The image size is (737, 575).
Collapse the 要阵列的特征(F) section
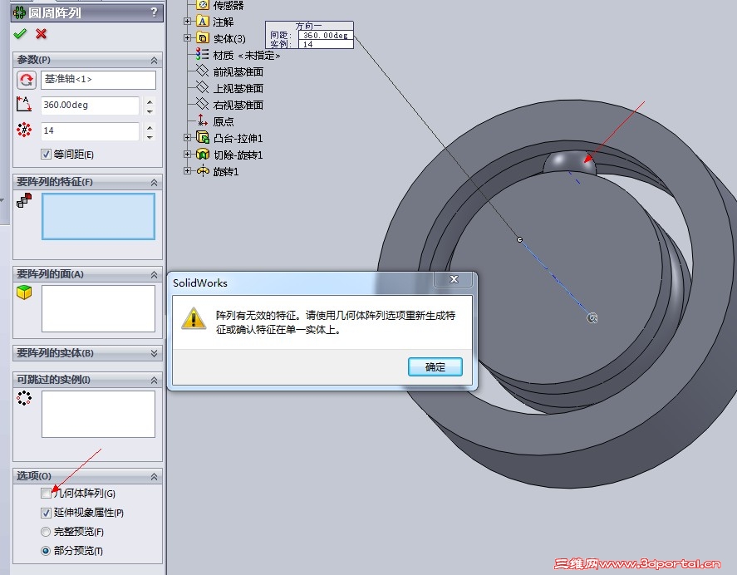tap(154, 183)
